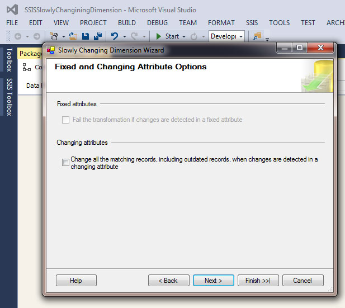
Task: Expand the Undo history dropdown arrow
Action: point(125,36)
